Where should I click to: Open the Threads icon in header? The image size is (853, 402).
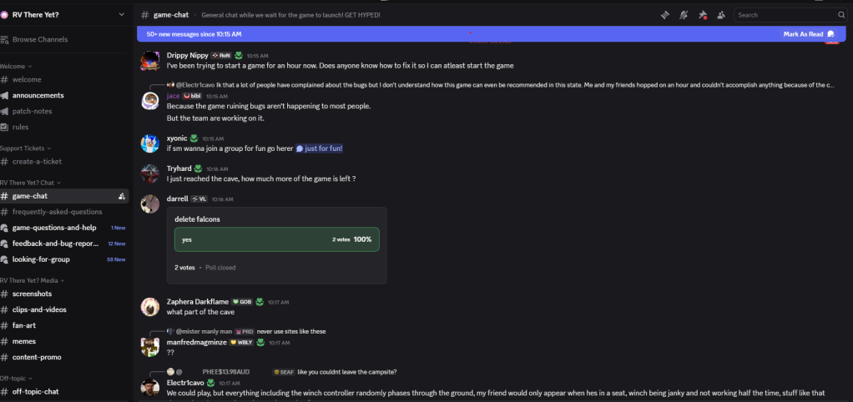[665, 15]
